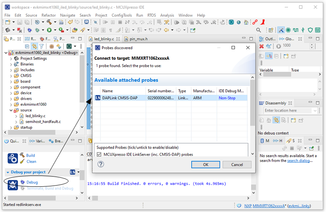Toggle the MCUXpresso IDE LinkServer probes checkbox
This screenshot has height=212, width=326.
pos(99,154)
